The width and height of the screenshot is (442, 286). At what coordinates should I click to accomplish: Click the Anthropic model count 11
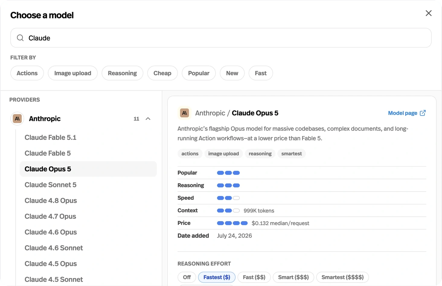[136, 119]
